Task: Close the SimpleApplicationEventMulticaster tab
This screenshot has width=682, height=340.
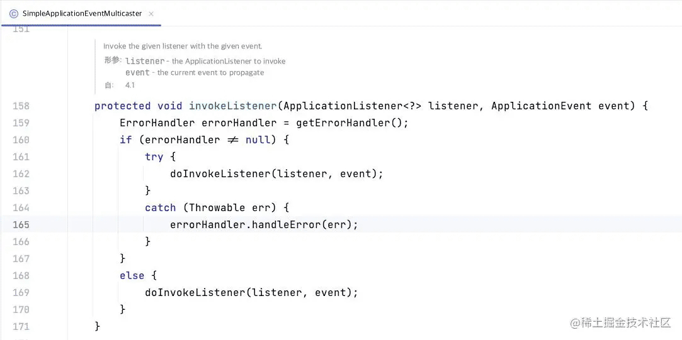Action: click(151, 13)
